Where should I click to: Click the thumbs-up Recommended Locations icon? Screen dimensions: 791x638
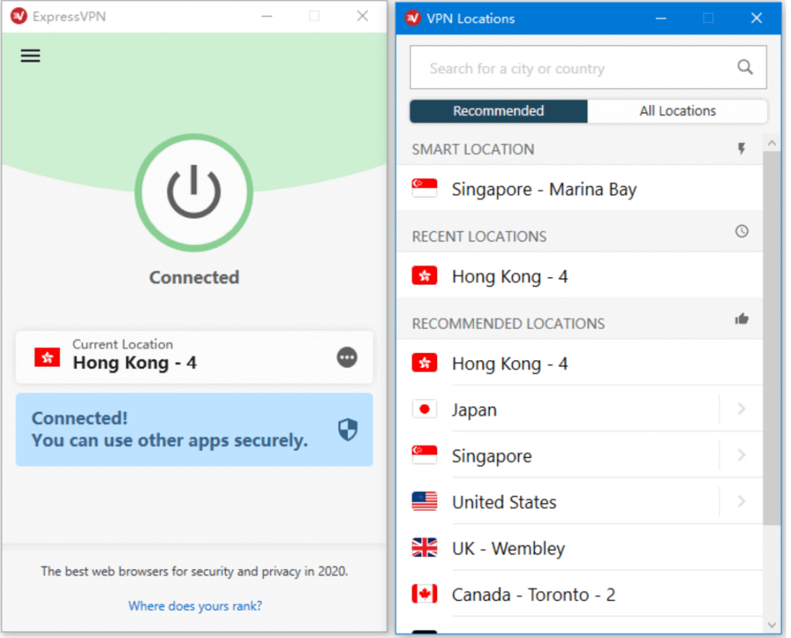click(742, 319)
